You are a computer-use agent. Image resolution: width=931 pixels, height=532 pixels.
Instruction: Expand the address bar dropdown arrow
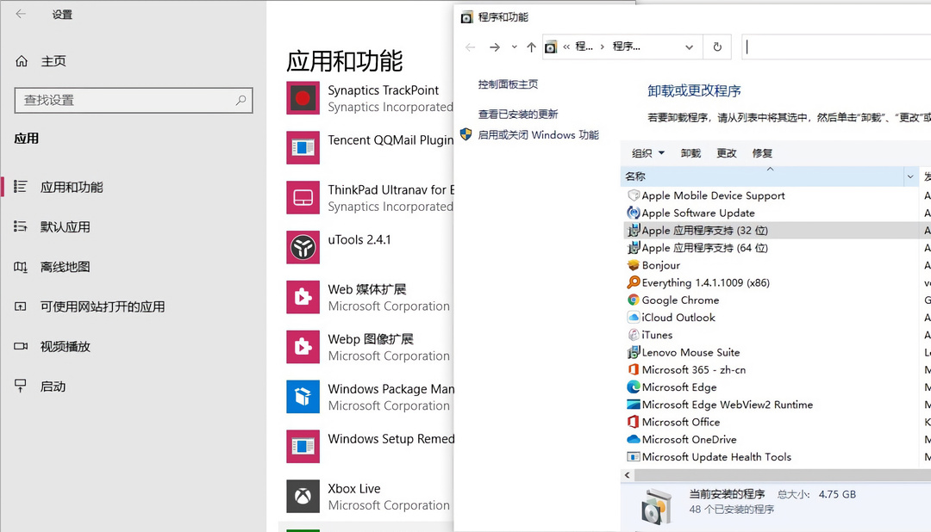[x=688, y=46]
